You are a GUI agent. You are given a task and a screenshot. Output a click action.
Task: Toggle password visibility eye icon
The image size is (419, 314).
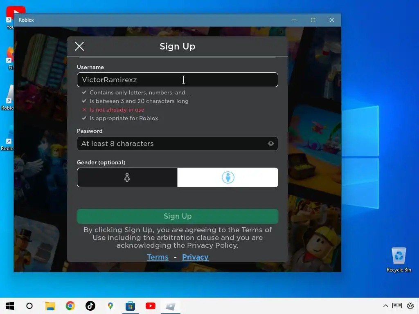[271, 144]
